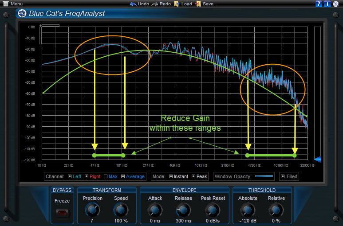Click the Peak Reset knob
The image size is (343, 226).
213,210
